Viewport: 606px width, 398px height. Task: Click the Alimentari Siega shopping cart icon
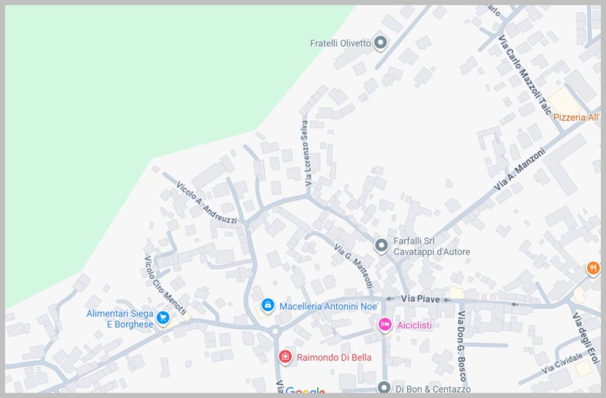click(x=163, y=319)
